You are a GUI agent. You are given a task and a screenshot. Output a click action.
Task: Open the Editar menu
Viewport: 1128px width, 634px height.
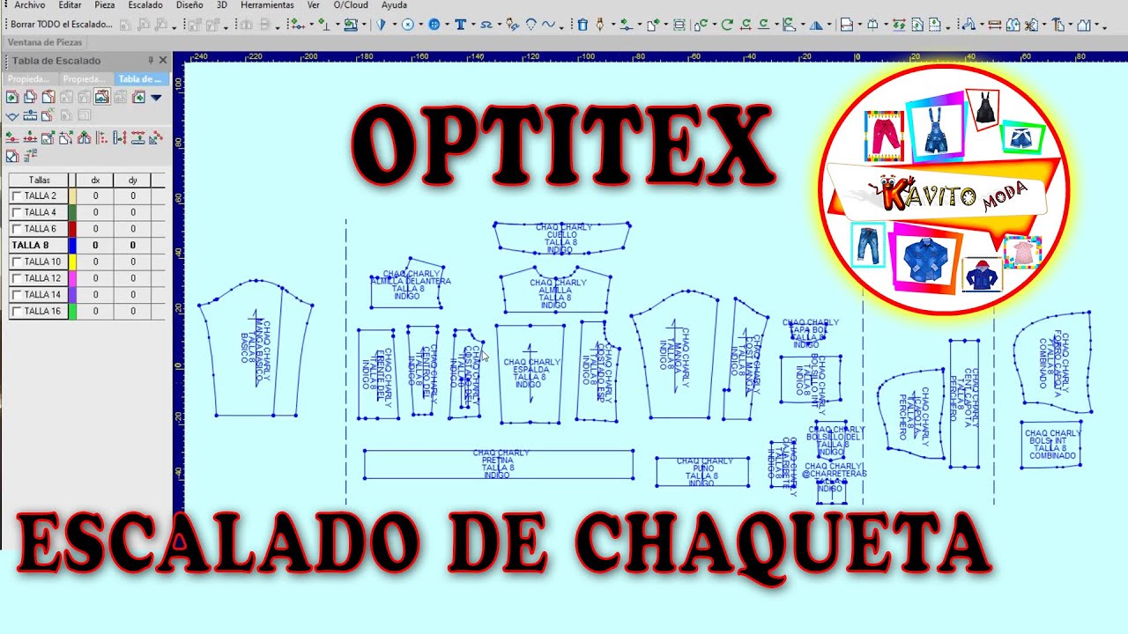(70, 5)
